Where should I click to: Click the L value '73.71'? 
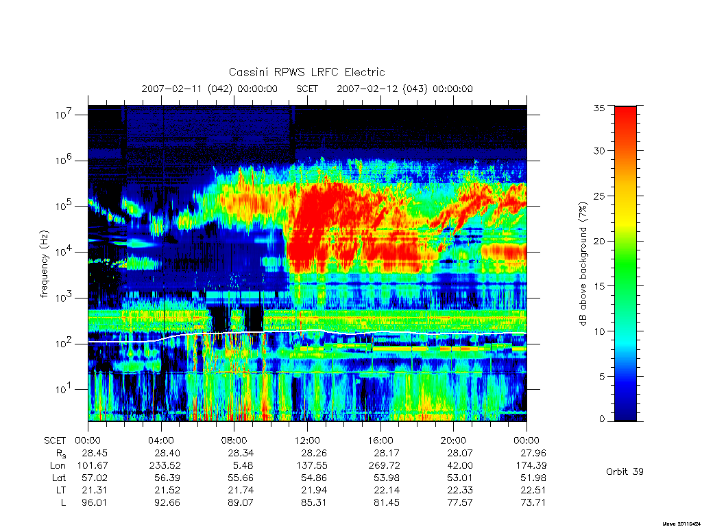click(533, 503)
